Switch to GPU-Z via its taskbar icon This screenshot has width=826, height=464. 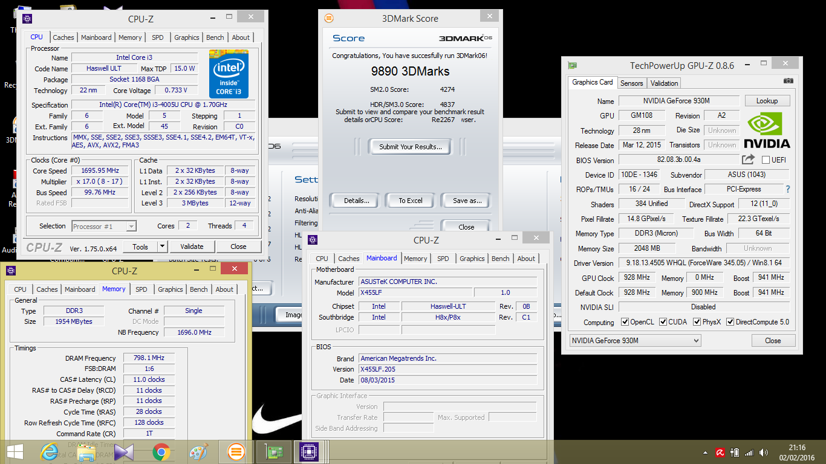pyautogui.click(x=273, y=452)
